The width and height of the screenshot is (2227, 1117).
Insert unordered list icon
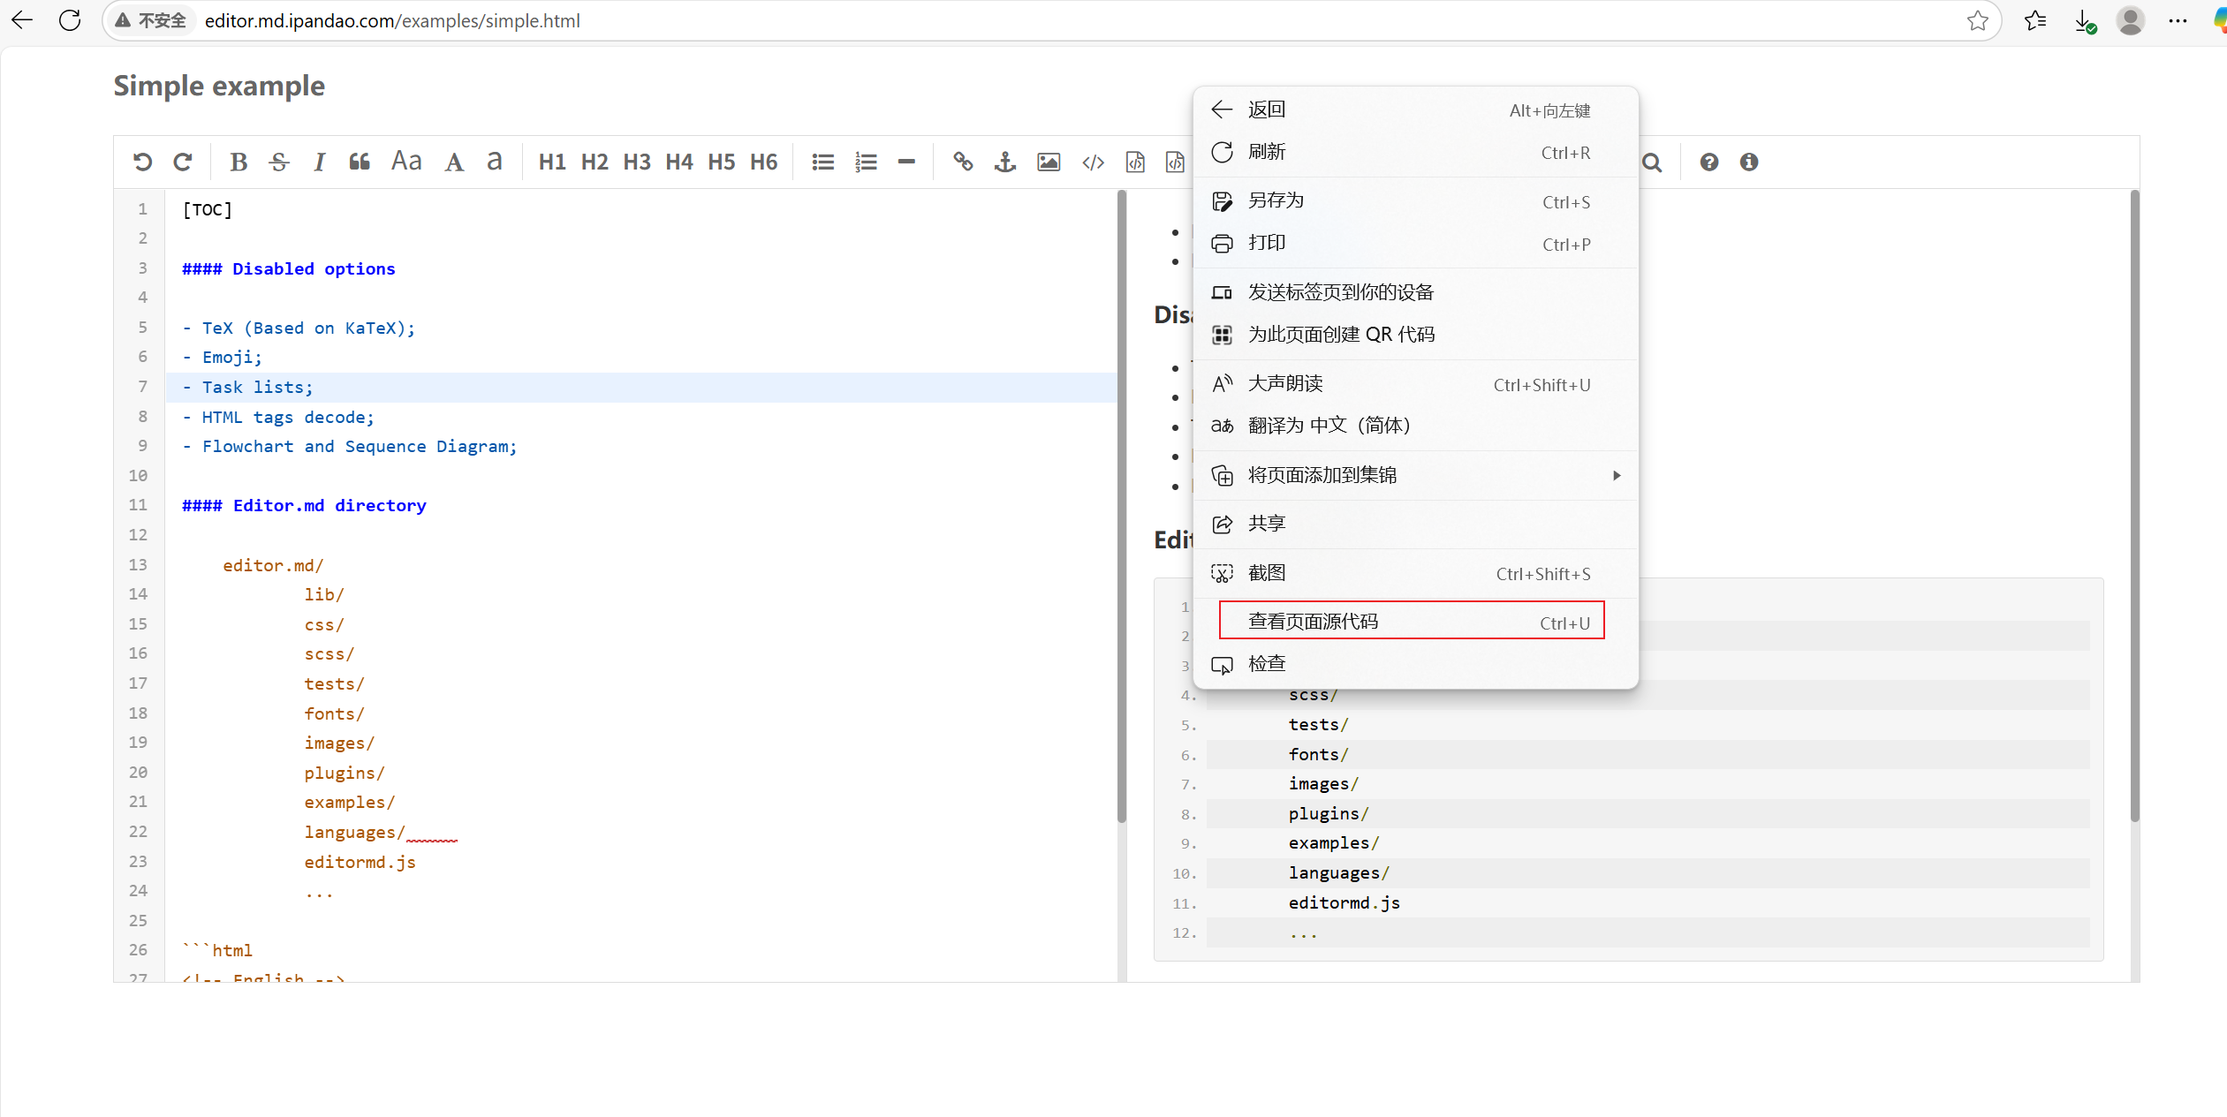(x=822, y=162)
